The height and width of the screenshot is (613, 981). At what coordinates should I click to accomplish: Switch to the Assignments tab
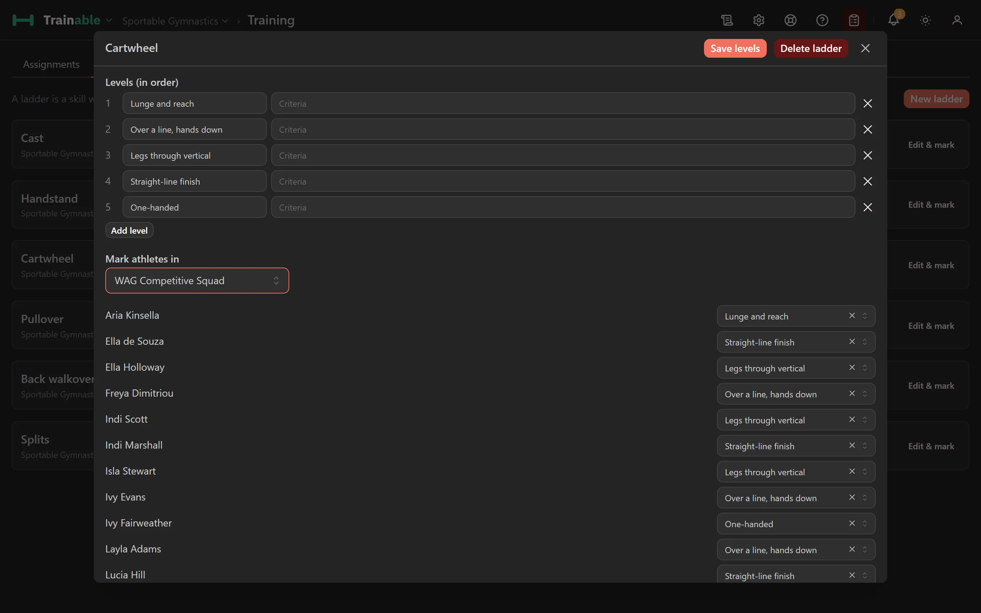pyautogui.click(x=51, y=64)
